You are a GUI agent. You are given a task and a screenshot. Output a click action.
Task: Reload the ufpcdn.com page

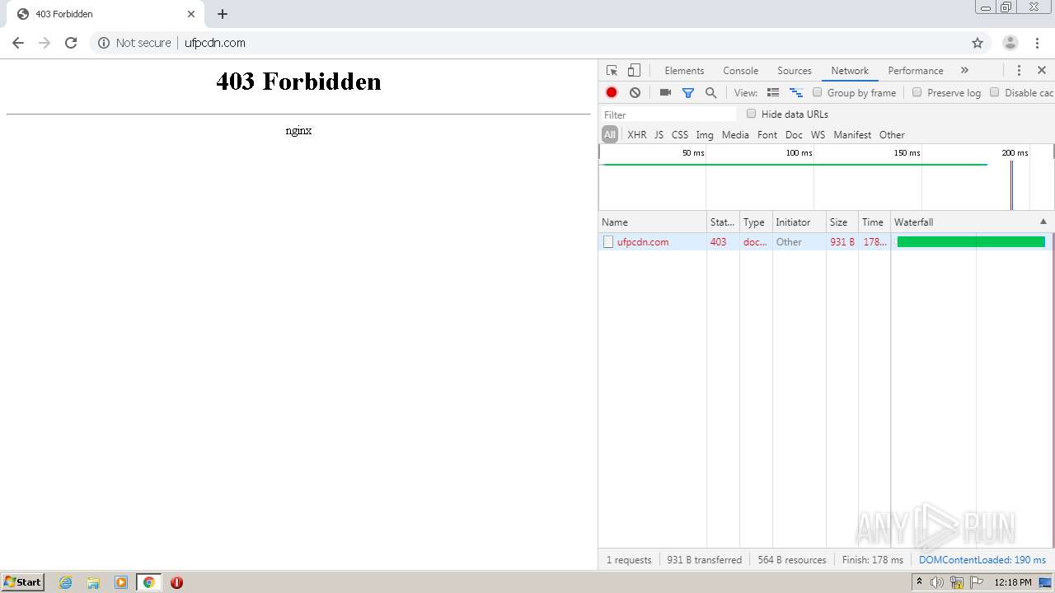pos(71,43)
